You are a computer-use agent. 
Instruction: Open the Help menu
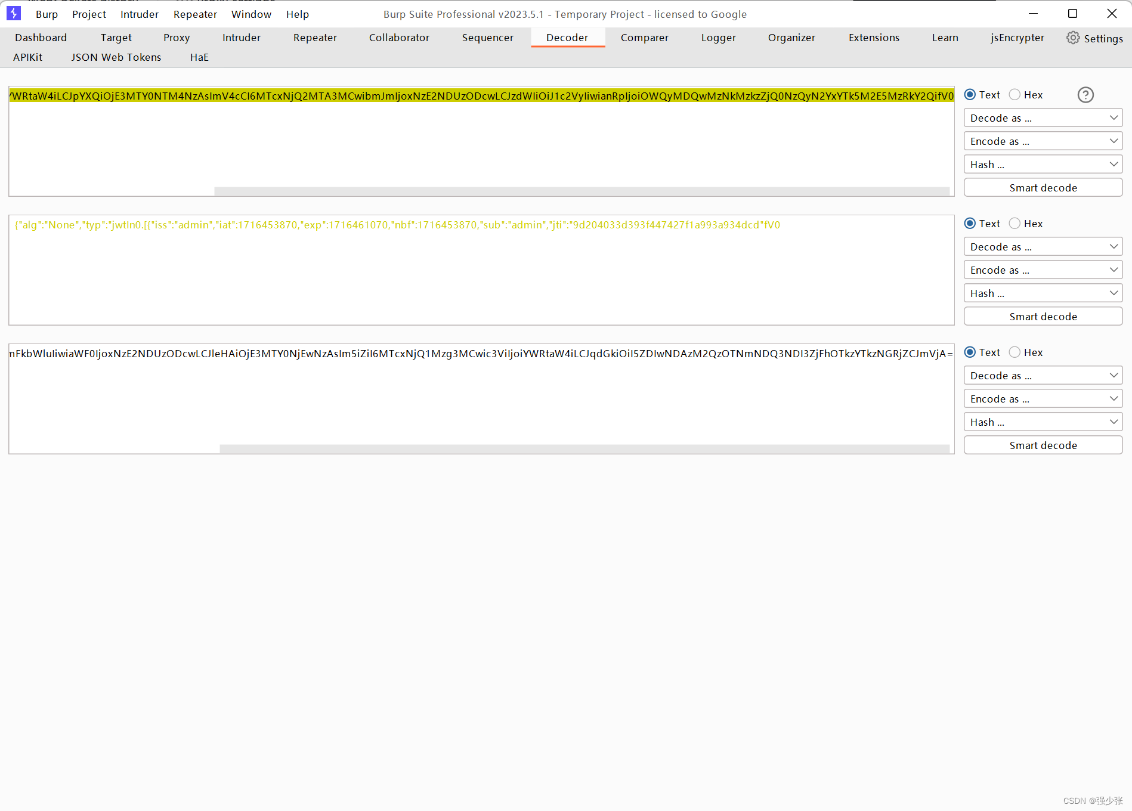tap(297, 14)
